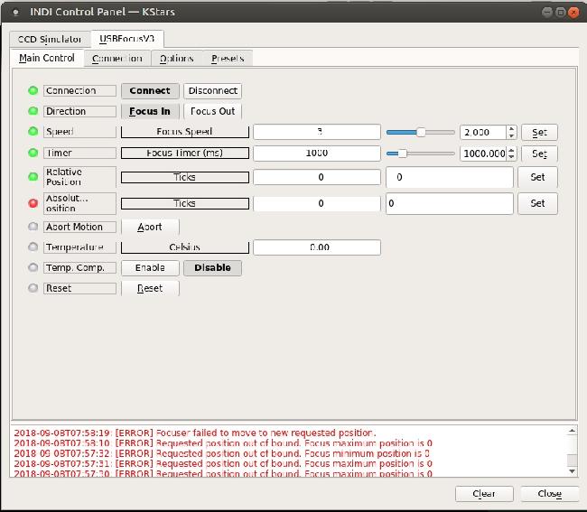Open the Main Control tab
Viewport: 587px width, 512px height.
click(47, 58)
